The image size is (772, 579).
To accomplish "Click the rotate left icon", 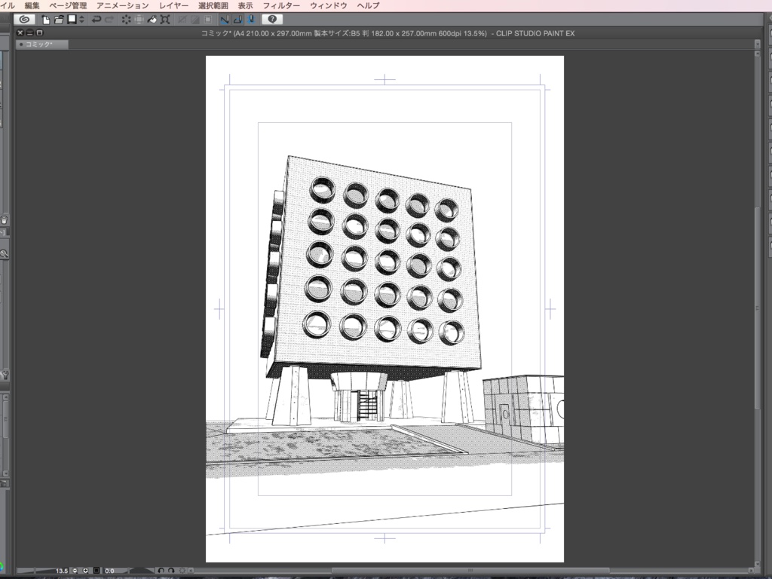I will tap(161, 571).
